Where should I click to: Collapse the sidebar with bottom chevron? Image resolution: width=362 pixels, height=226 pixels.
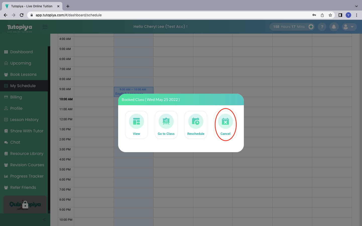(x=44, y=220)
